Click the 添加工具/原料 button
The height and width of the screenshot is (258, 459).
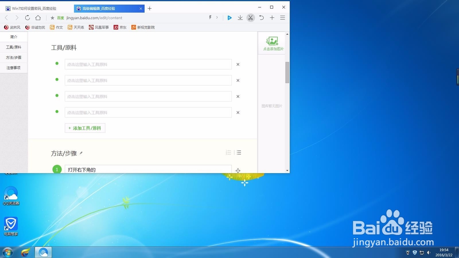(85, 128)
